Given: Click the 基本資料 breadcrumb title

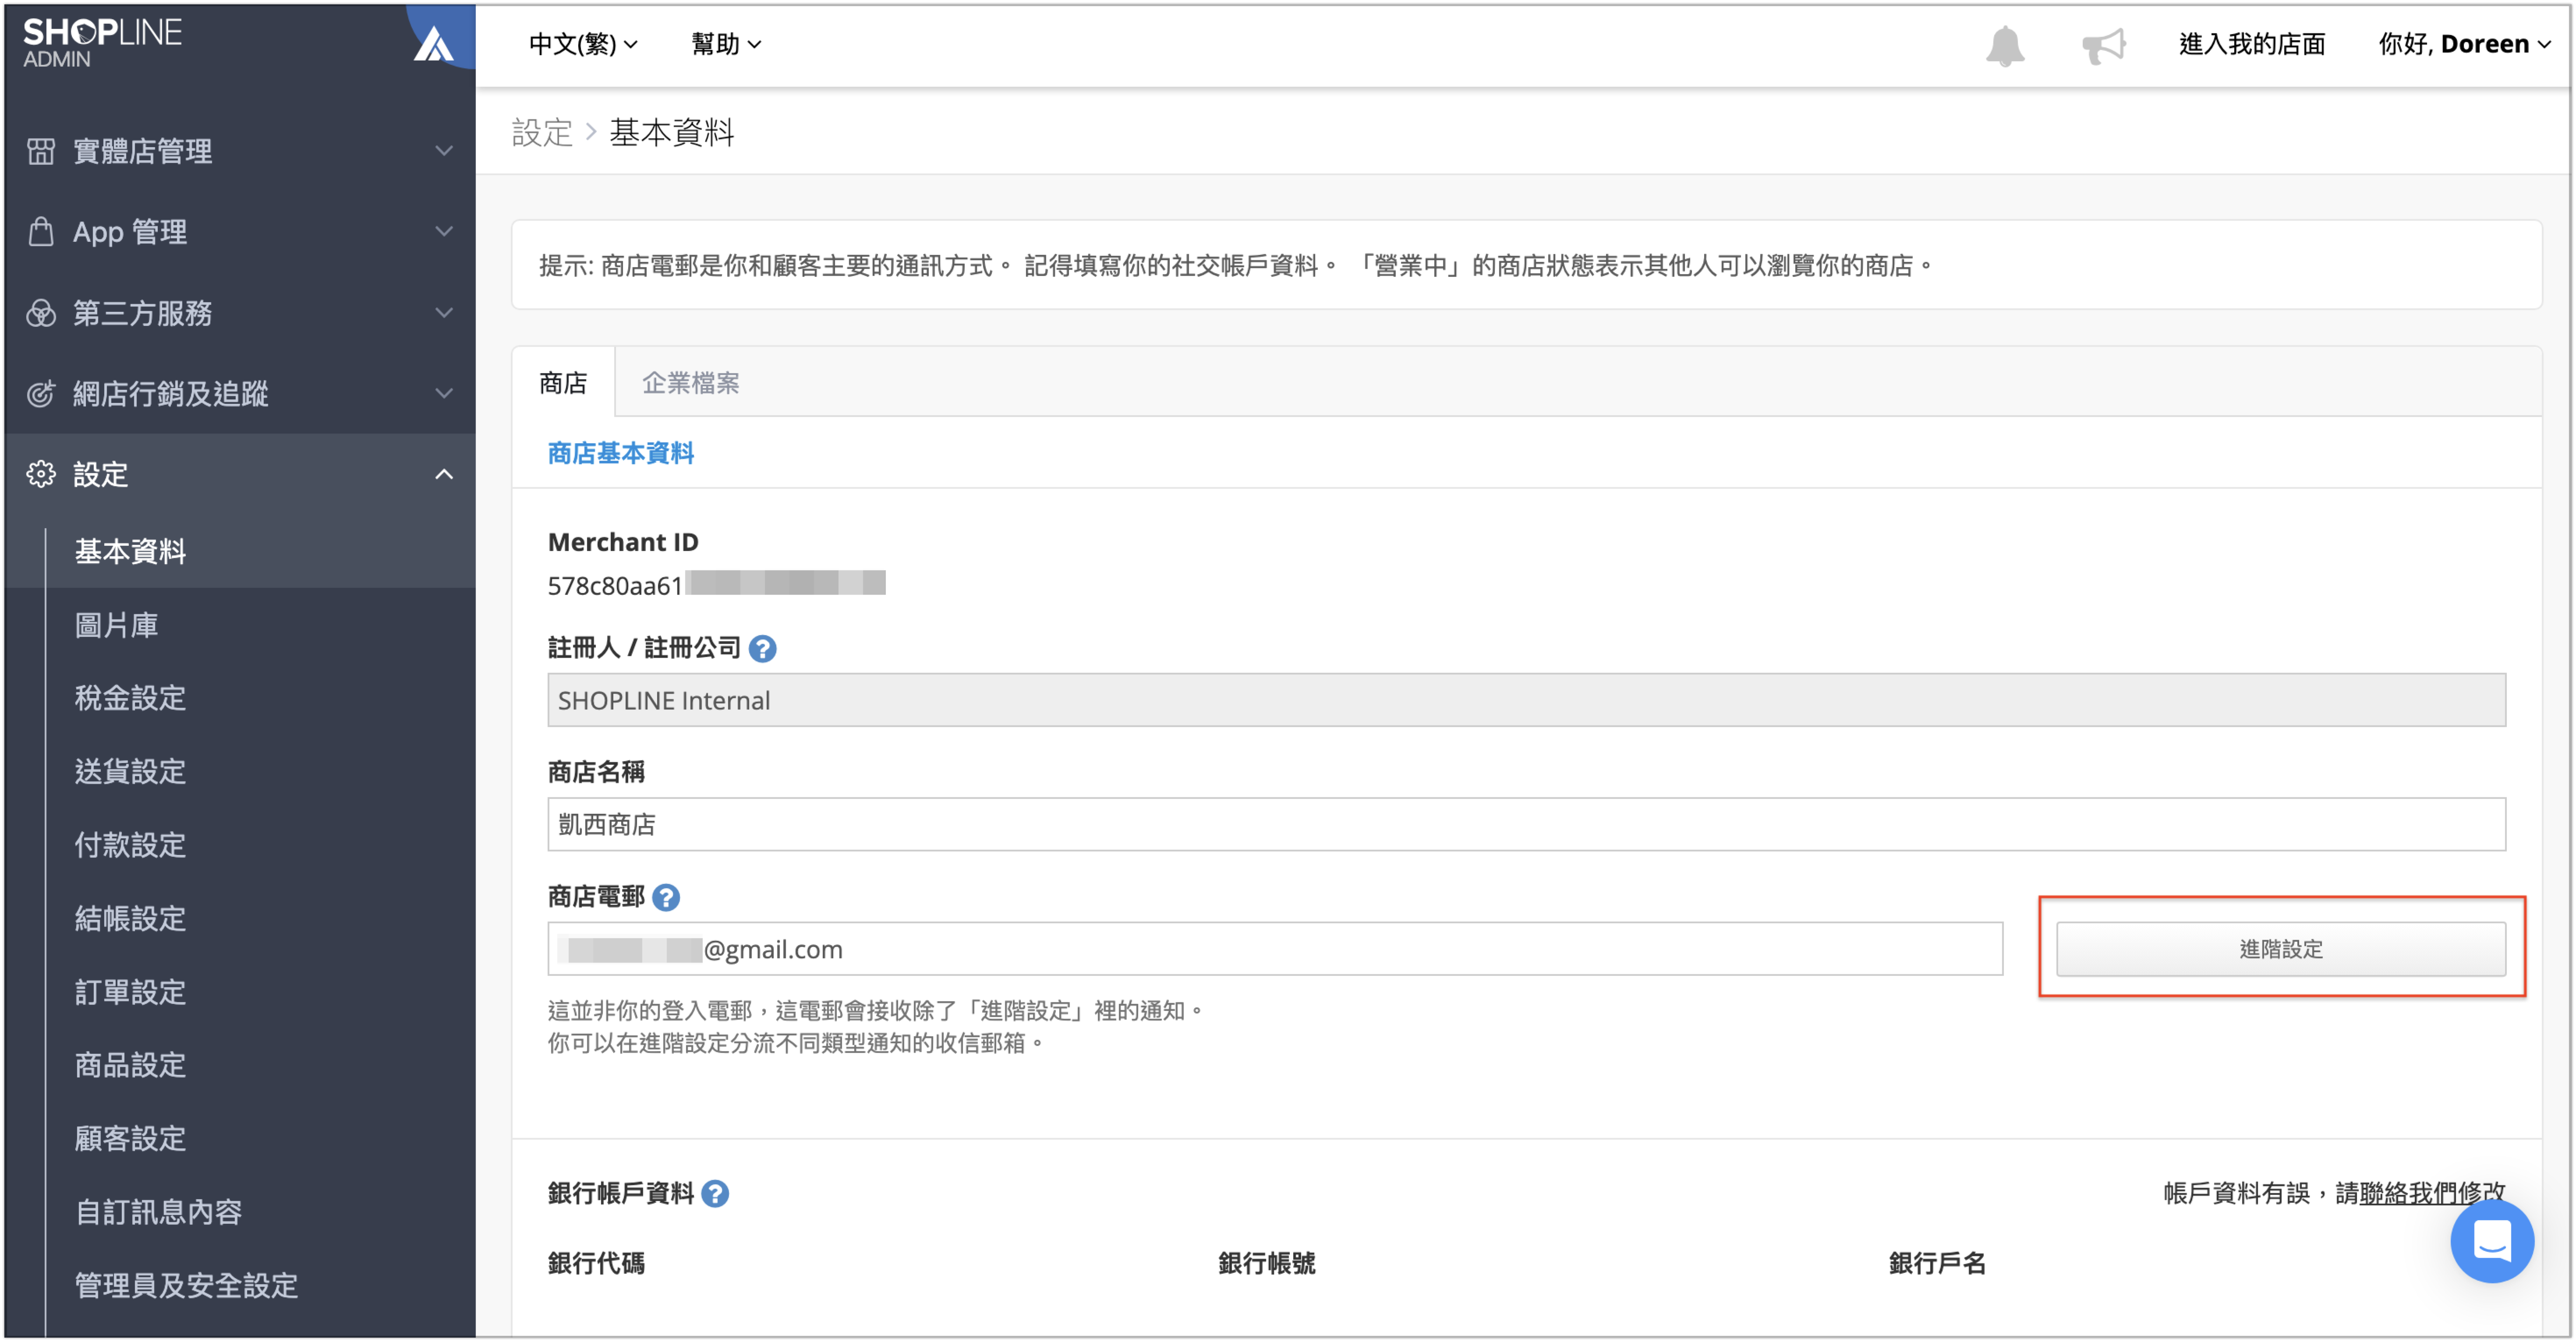Looking at the screenshot, I should [x=672, y=132].
